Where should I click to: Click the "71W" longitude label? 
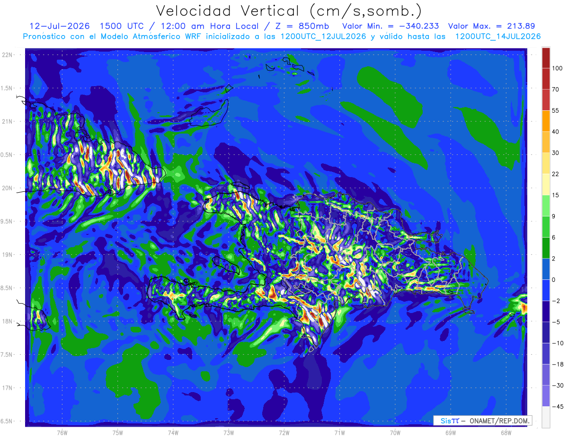pos(339,432)
